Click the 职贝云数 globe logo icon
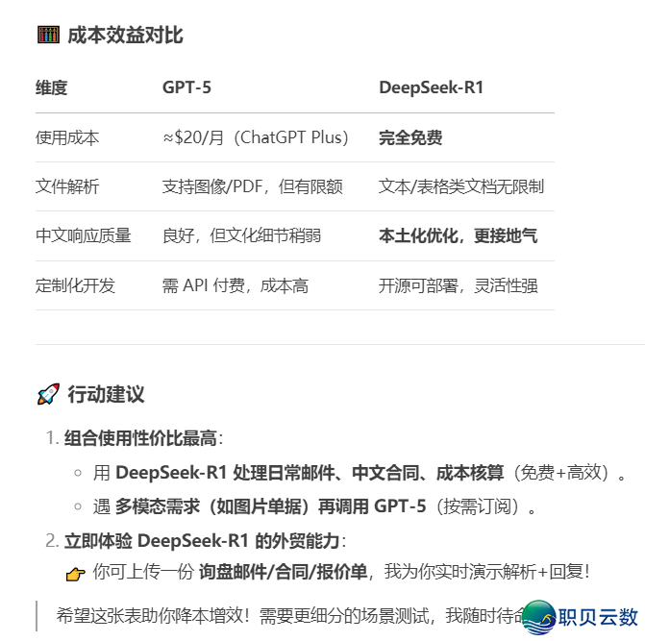 point(539,616)
